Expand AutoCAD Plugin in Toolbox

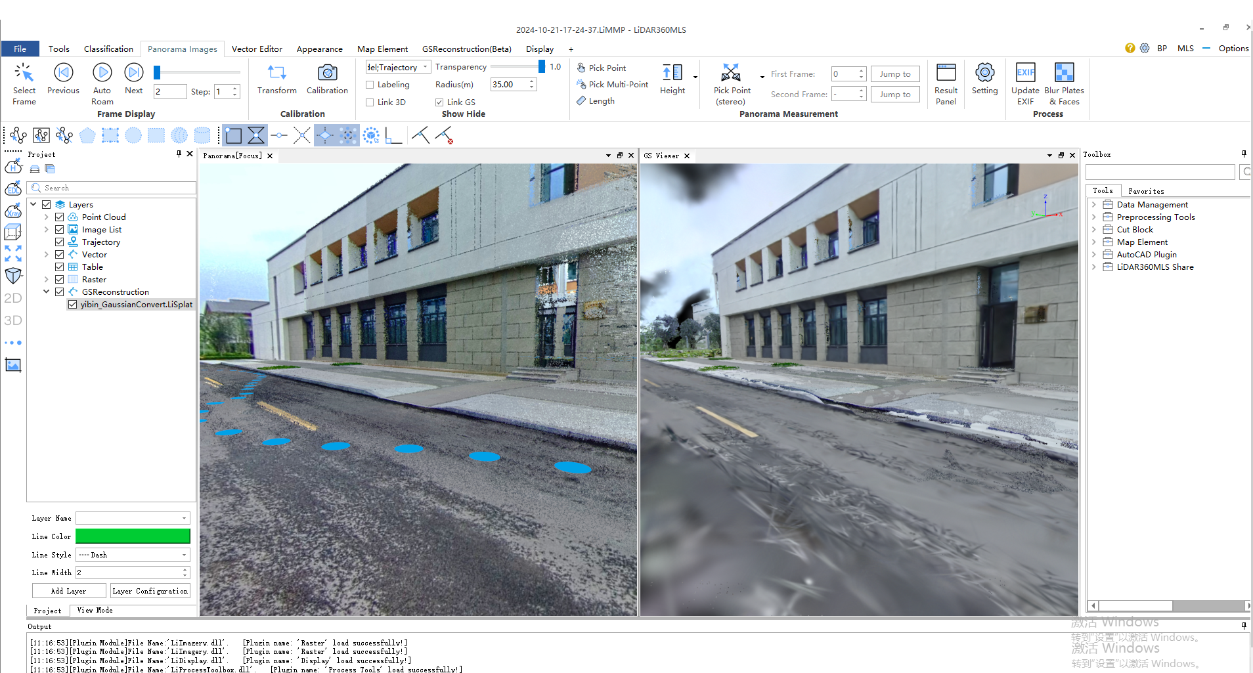click(1094, 255)
